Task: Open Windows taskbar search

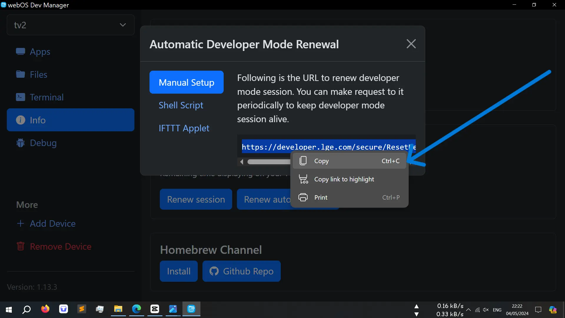Action: tap(26, 309)
